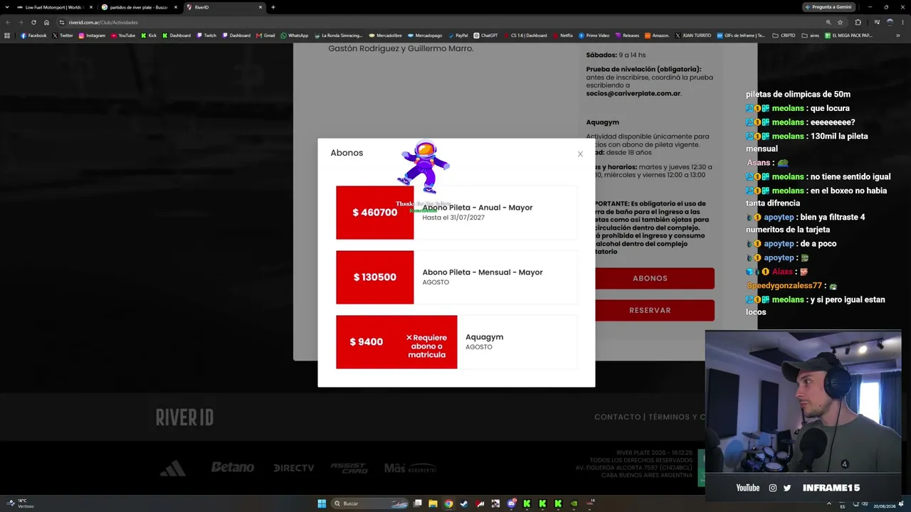Open the apps grid in bookmarks bar
Screen dimensions: 911x512
[7, 36]
